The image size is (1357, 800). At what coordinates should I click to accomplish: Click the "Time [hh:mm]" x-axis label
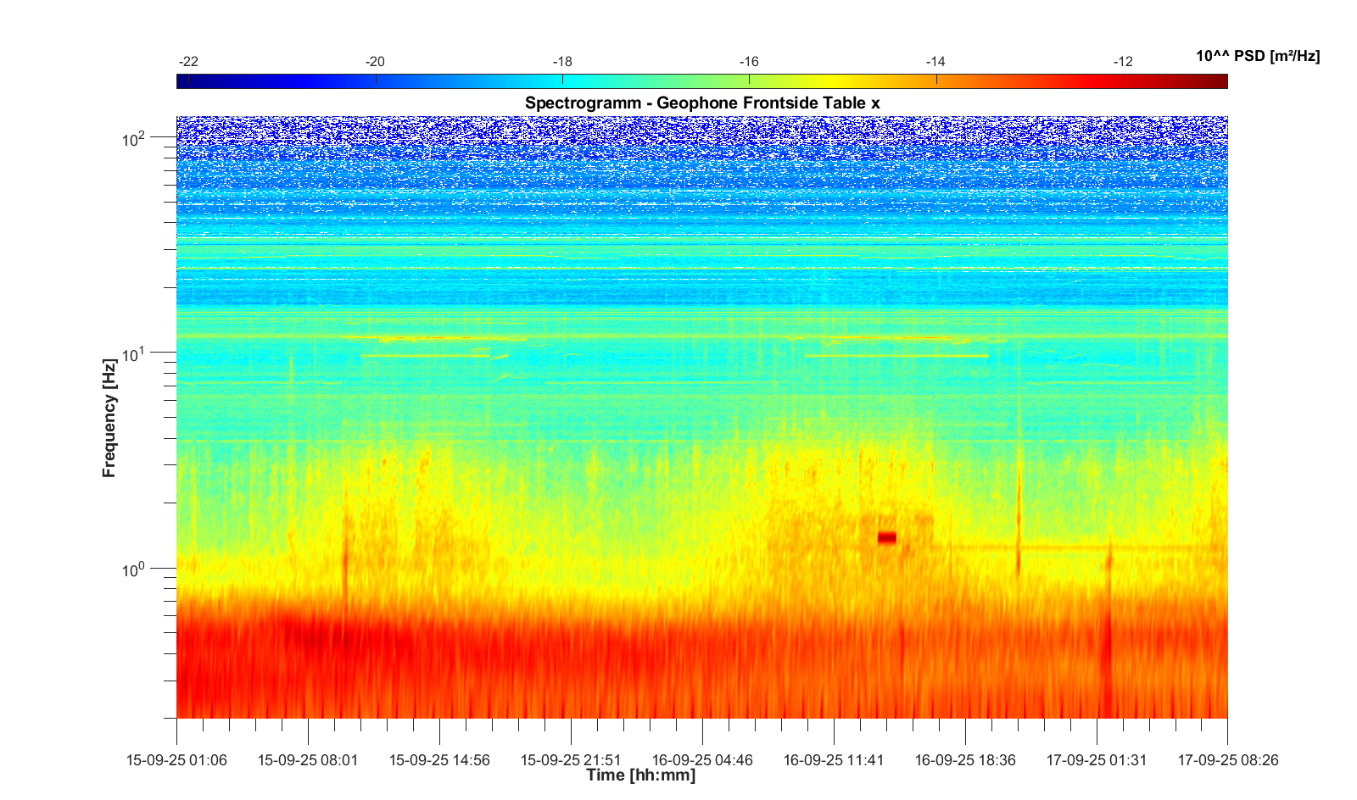tap(640, 775)
